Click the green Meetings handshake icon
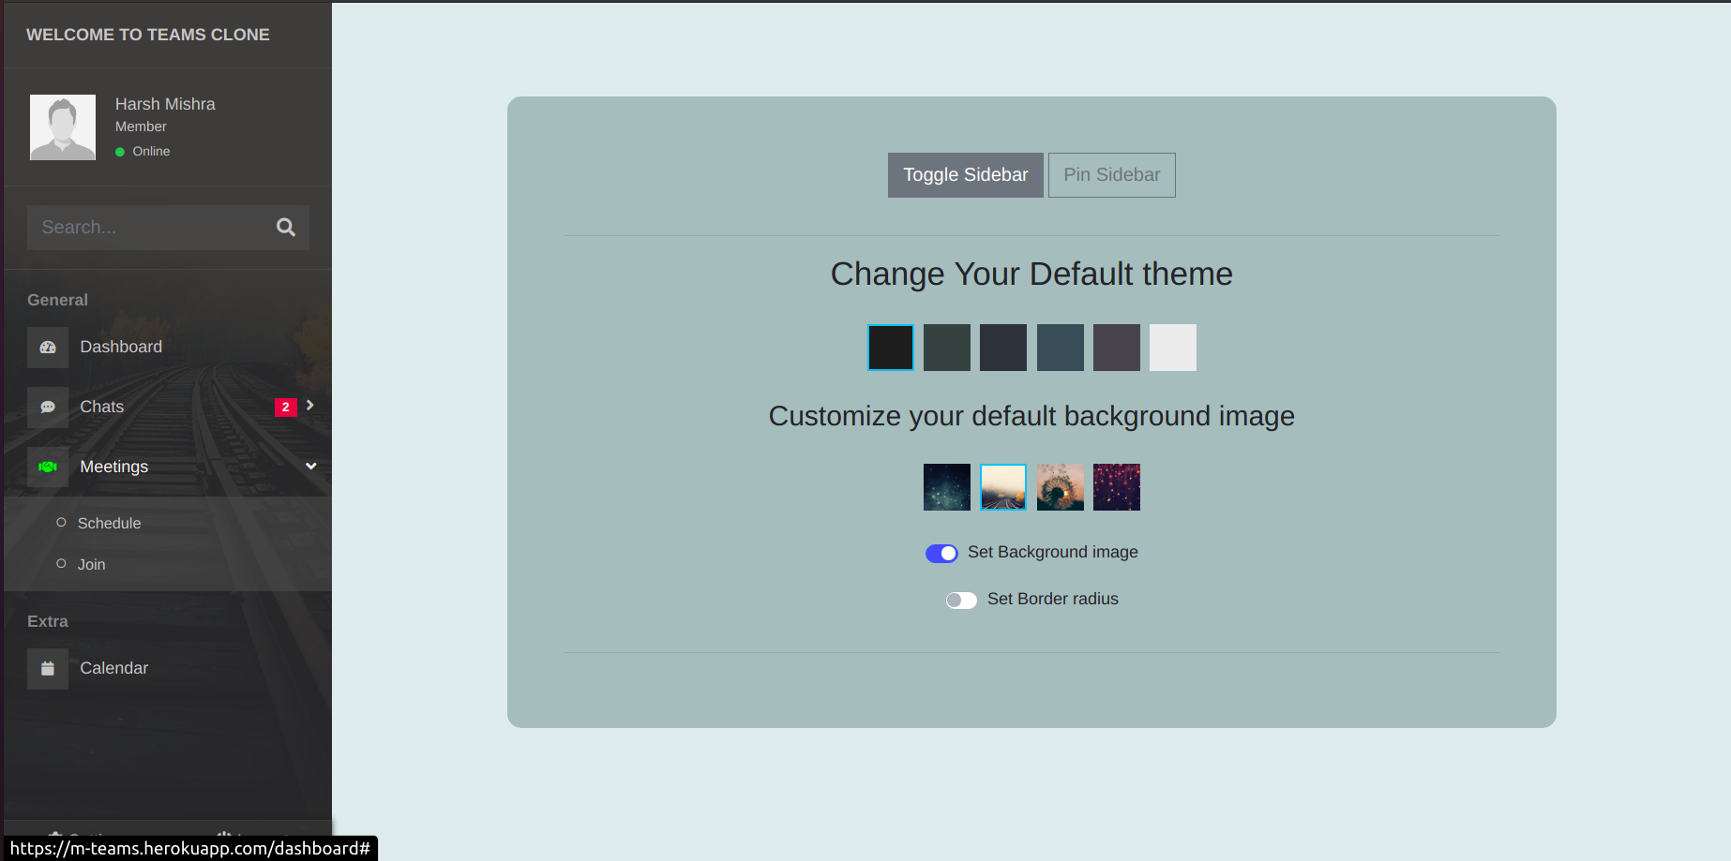This screenshot has width=1731, height=861. [48, 467]
